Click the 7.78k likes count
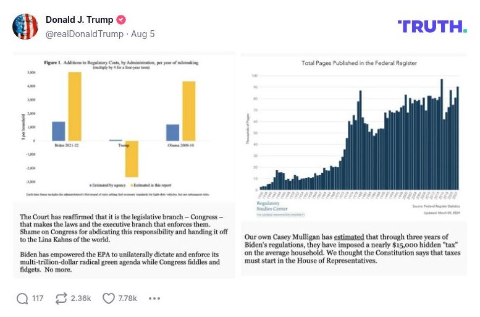The width and height of the screenshot is (480, 317). (127, 298)
